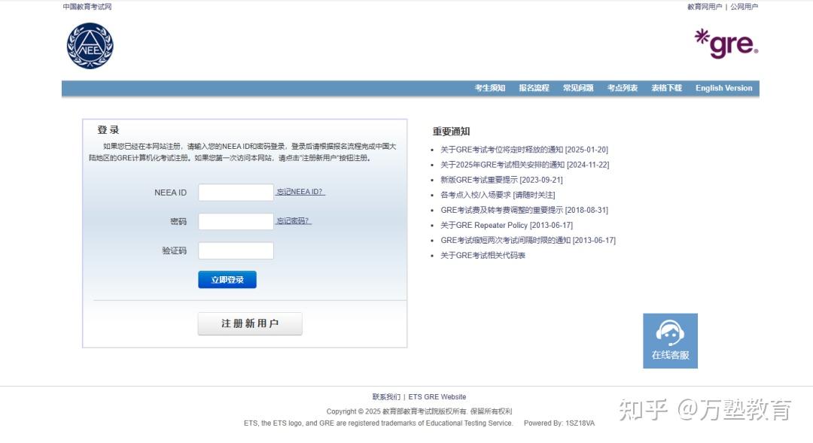Click the NEEA emblem logo
Image resolution: width=813 pixels, height=443 pixels.
point(90,46)
